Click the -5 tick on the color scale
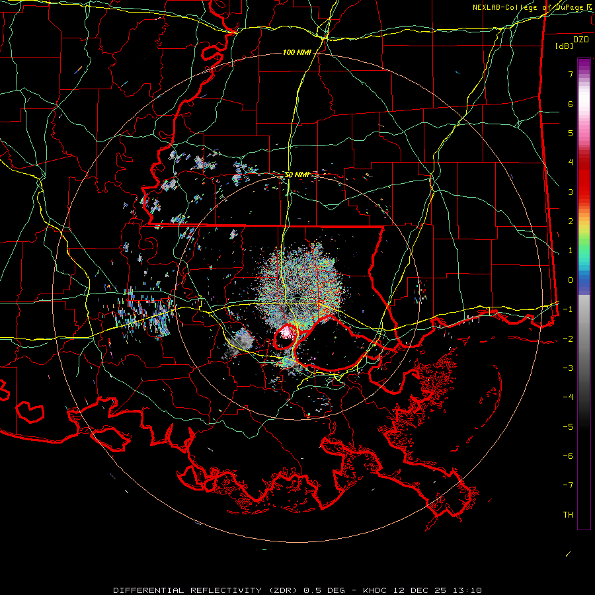This screenshot has width=595, height=595. click(568, 427)
